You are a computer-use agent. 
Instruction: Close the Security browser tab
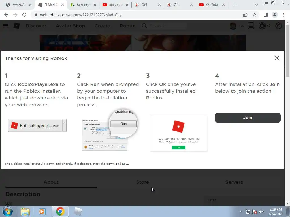pos(95,5)
